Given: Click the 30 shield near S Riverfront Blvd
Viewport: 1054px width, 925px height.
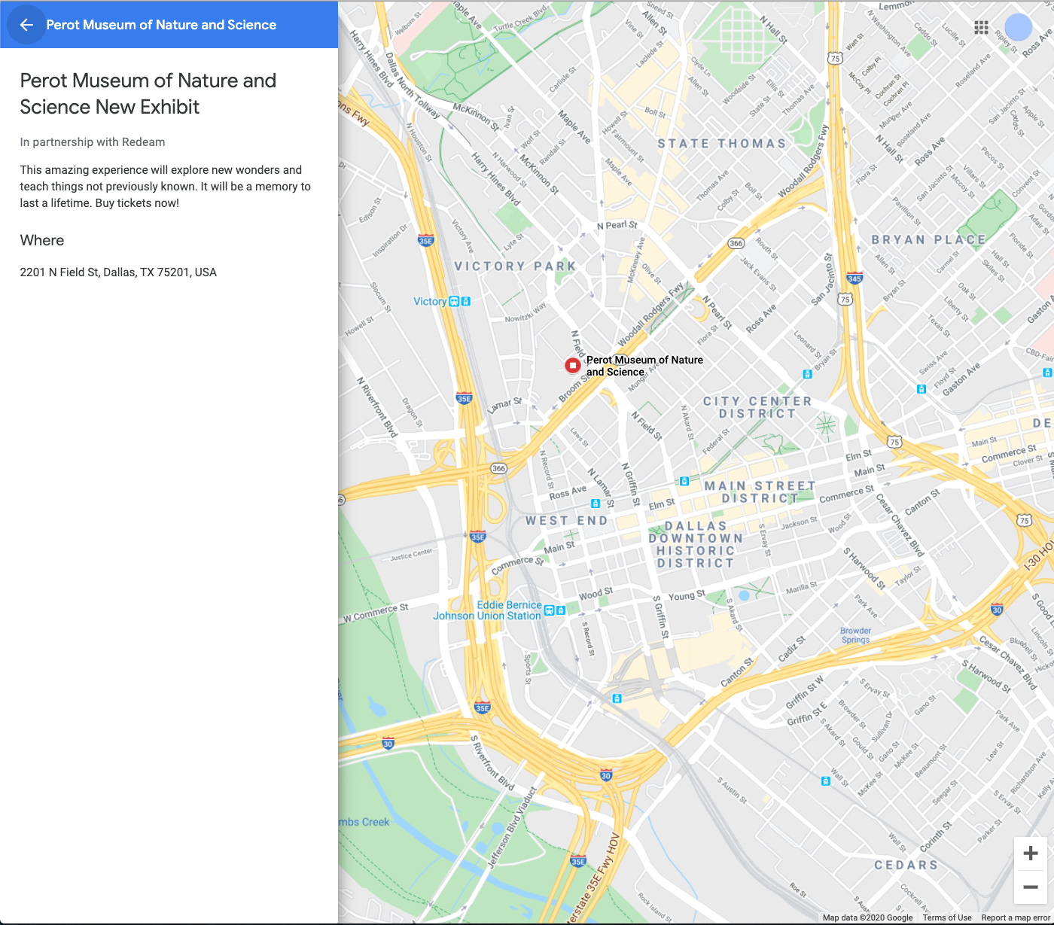Looking at the screenshot, I should tap(388, 744).
